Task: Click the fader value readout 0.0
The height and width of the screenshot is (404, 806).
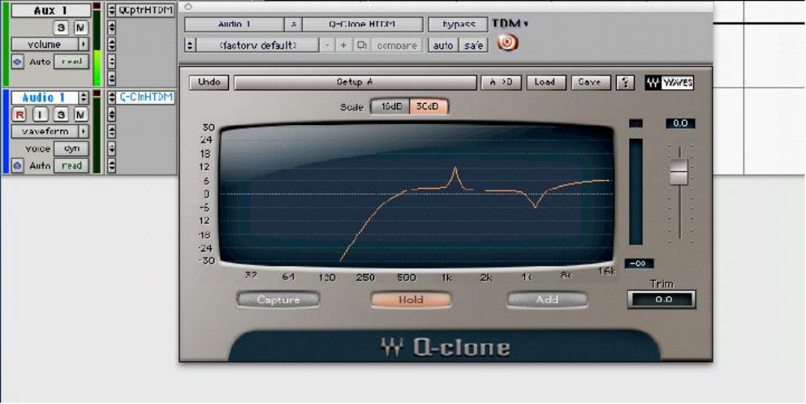Action: [x=680, y=123]
